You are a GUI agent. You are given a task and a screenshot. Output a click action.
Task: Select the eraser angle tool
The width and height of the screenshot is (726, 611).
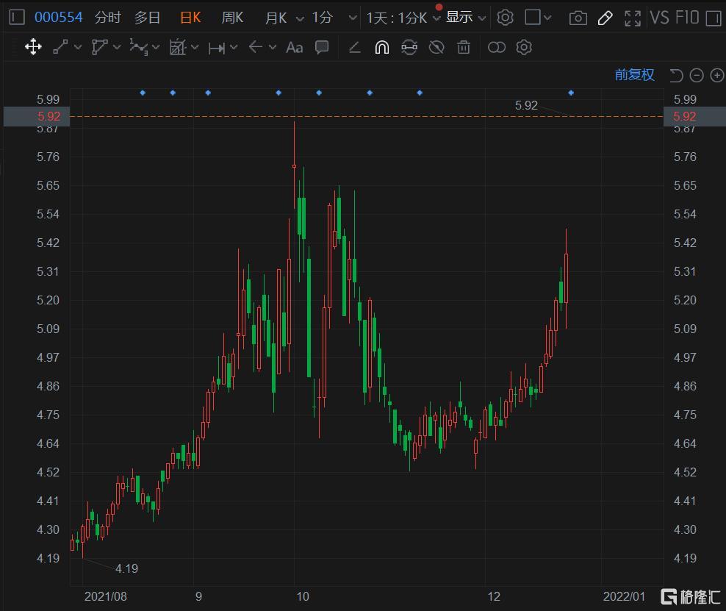pyautogui.click(x=355, y=47)
